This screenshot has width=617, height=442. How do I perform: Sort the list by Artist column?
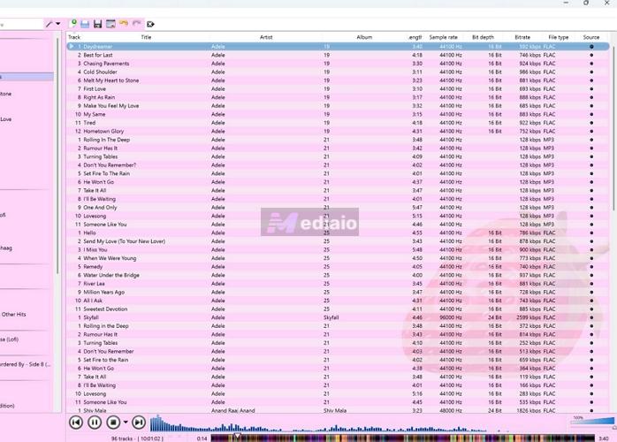pos(266,37)
